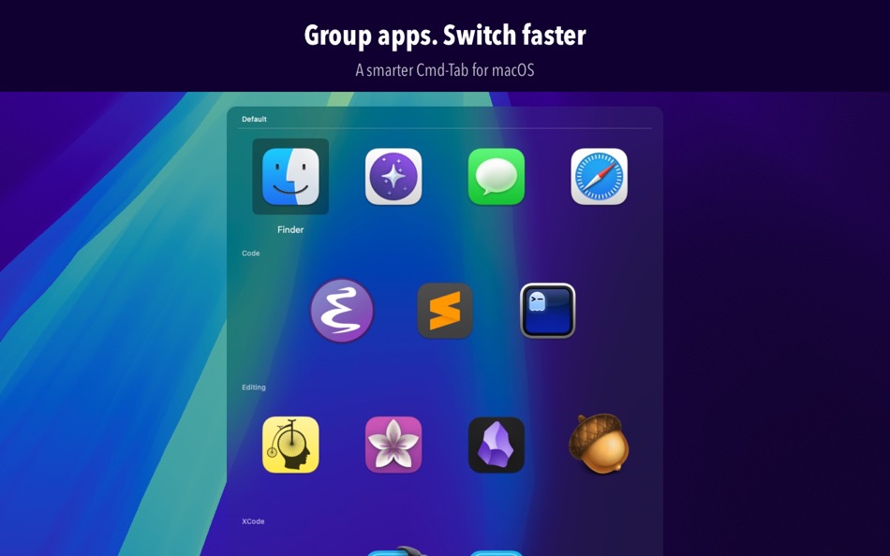The image size is (890, 556).
Task: Select the Default group header
Action: 254,119
